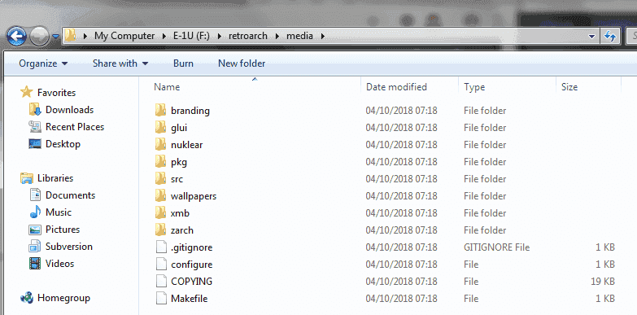Select Favorites star icon in sidebar
637x315 pixels.
(x=26, y=92)
